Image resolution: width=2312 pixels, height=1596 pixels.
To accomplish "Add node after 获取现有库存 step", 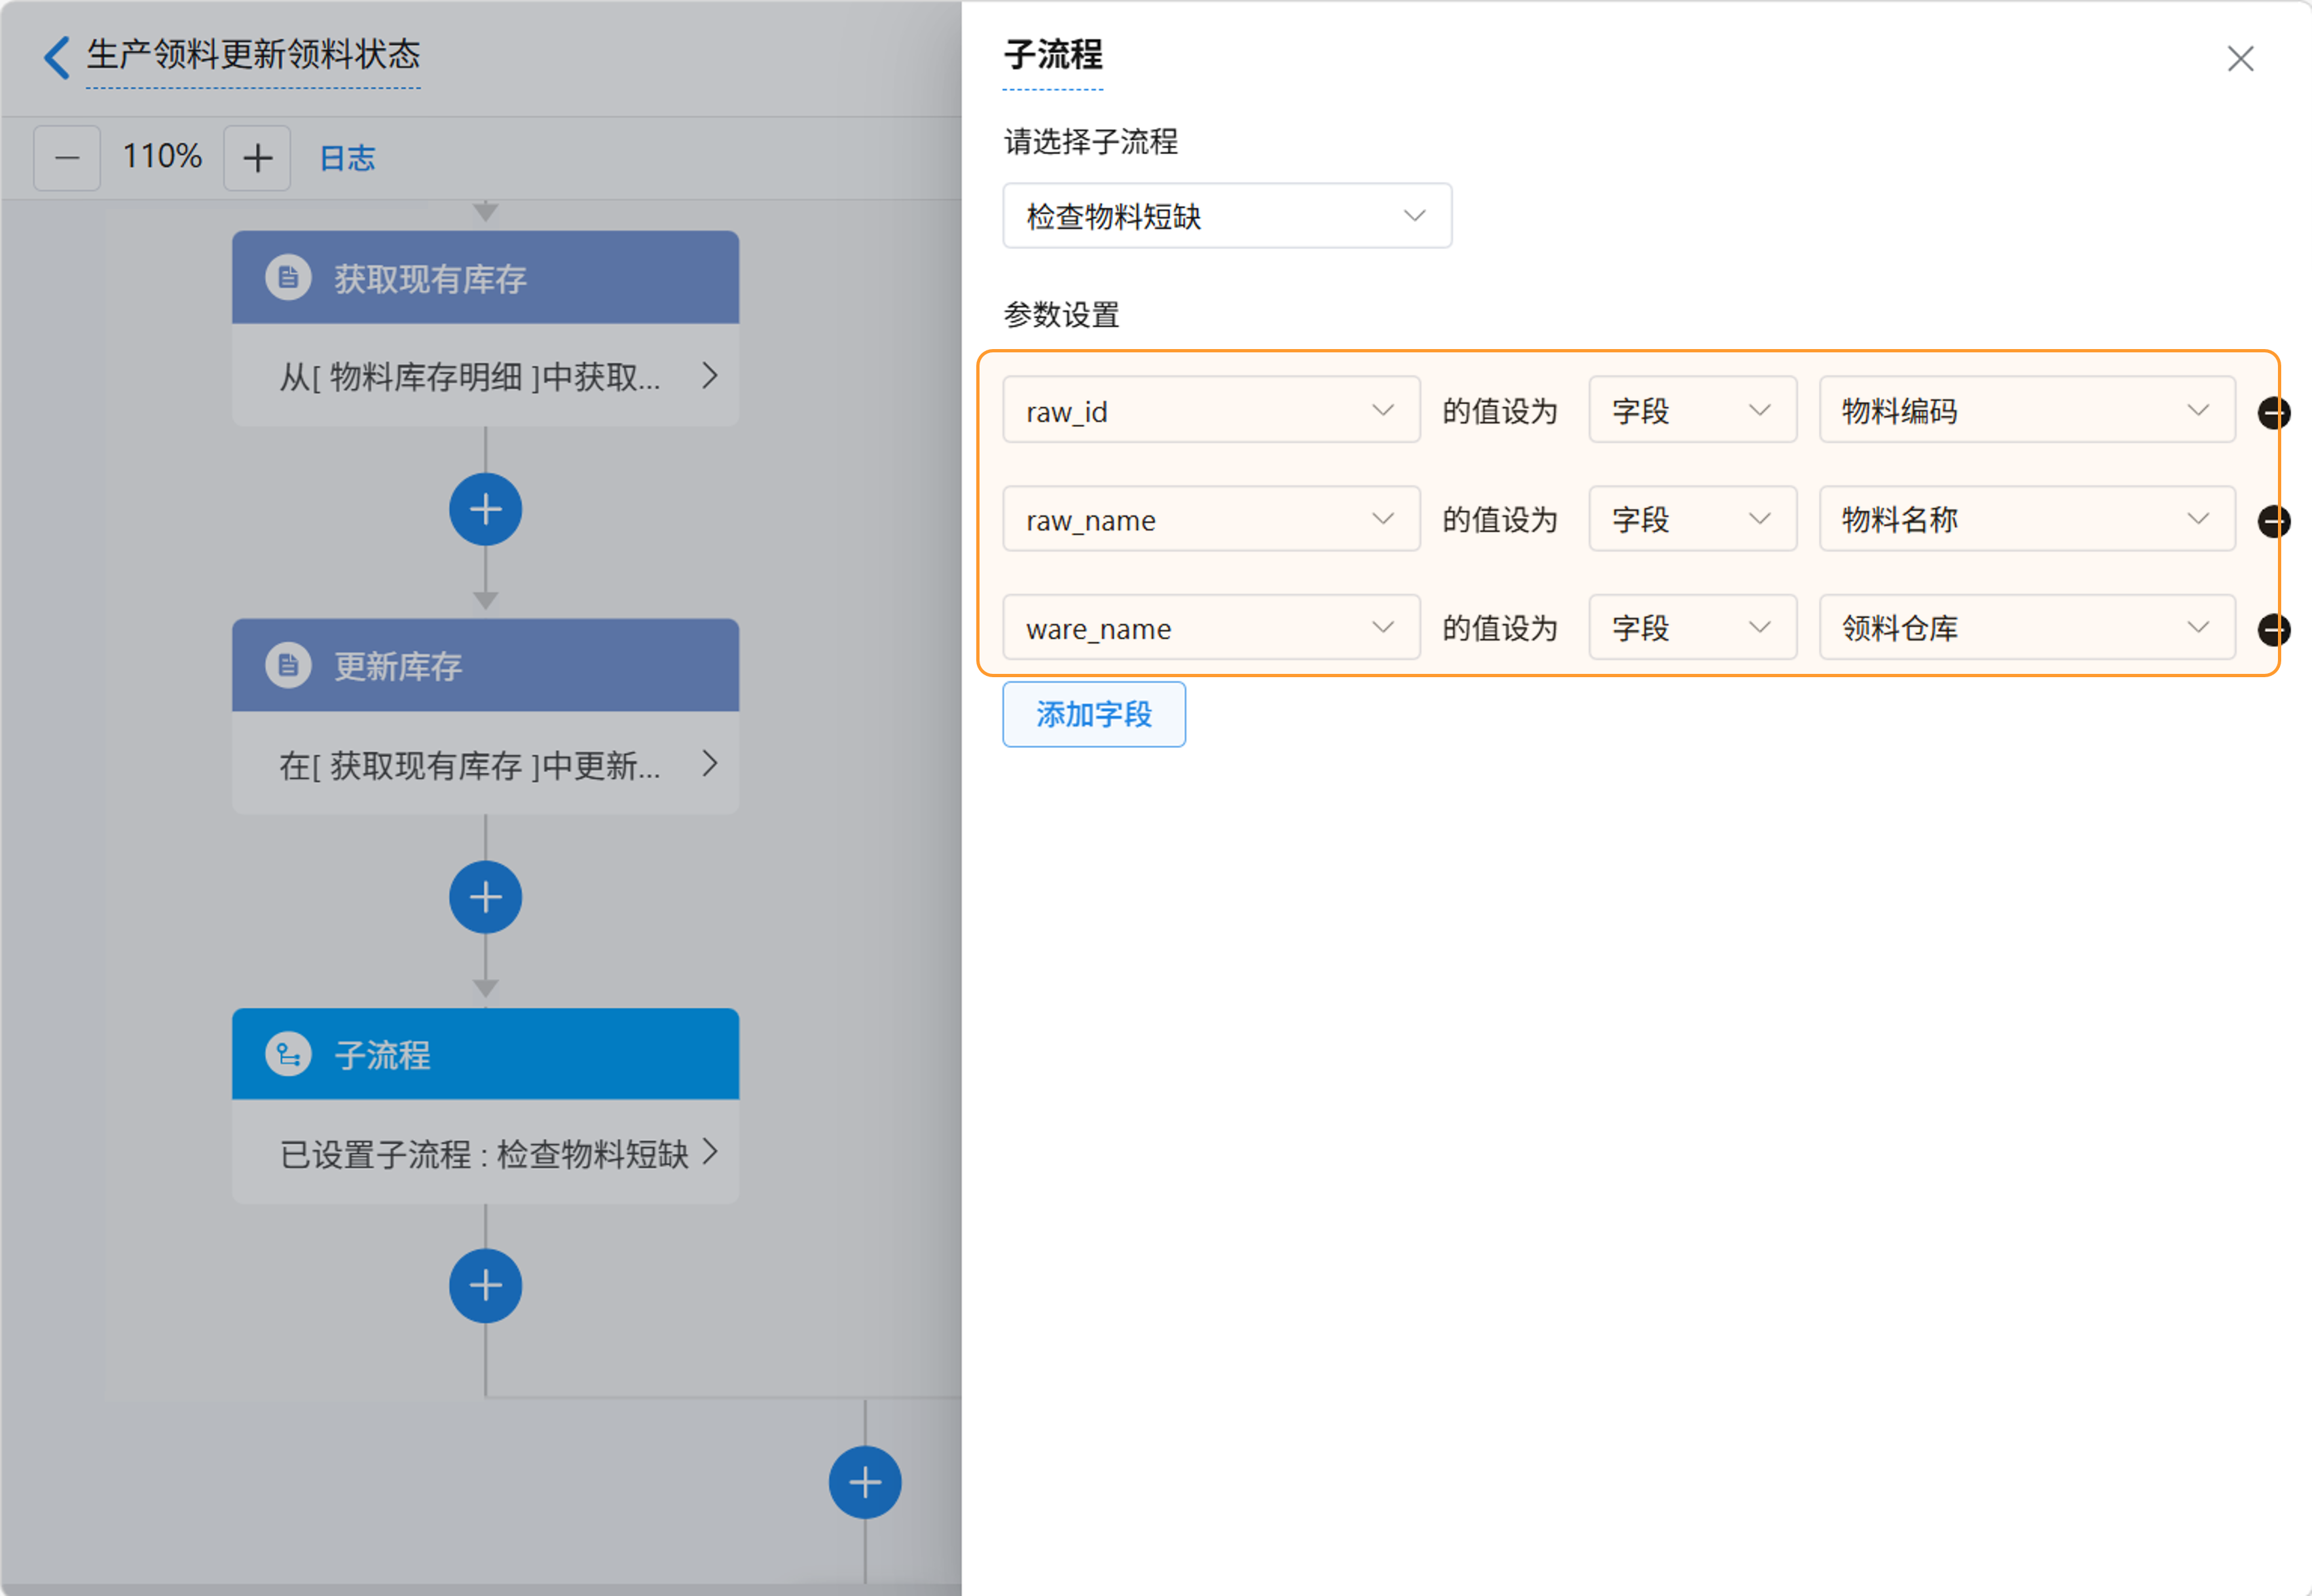I will coord(485,509).
